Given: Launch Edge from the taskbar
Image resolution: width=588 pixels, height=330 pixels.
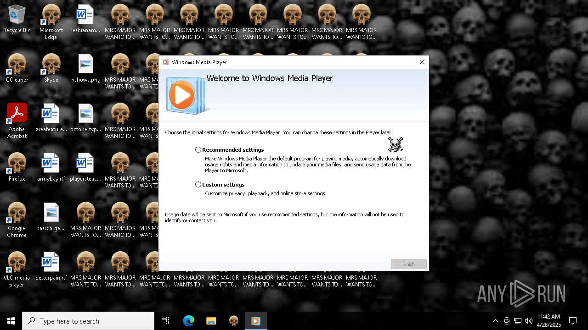Looking at the screenshot, I should pyautogui.click(x=189, y=321).
